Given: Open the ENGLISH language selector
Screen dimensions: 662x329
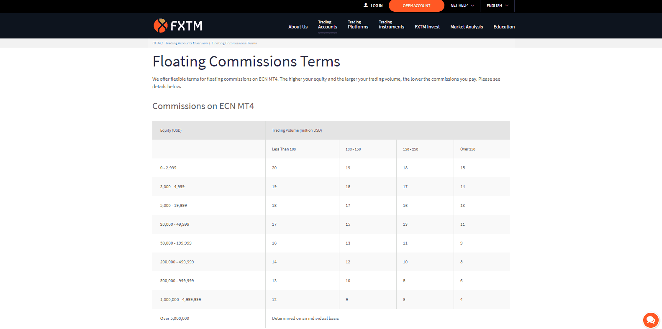Looking at the screenshot, I should click(x=498, y=6).
